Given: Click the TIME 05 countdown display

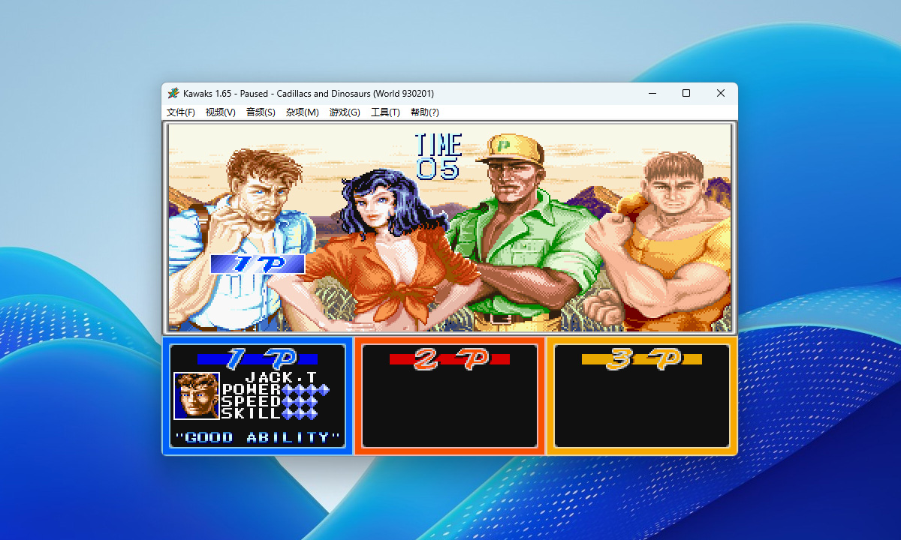Looking at the screenshot, I should [438, 157].
